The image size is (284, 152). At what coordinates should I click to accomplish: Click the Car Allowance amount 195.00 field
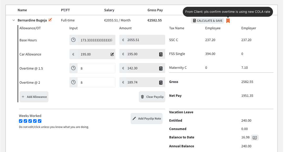(x=142, y=54)
